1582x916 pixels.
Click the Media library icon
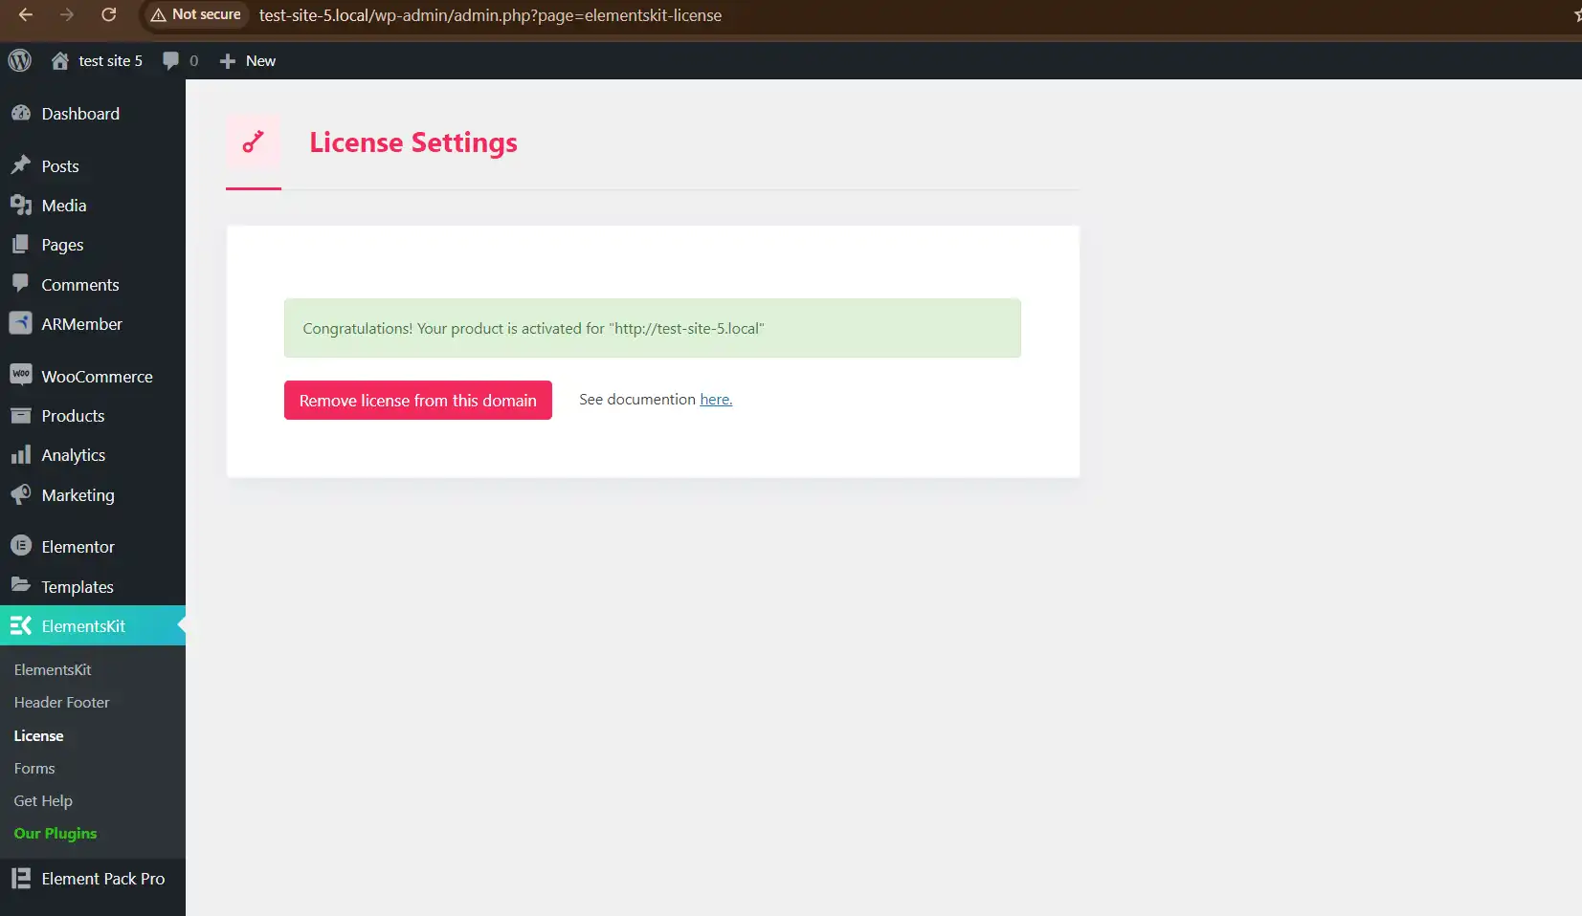tap(20, 205)
